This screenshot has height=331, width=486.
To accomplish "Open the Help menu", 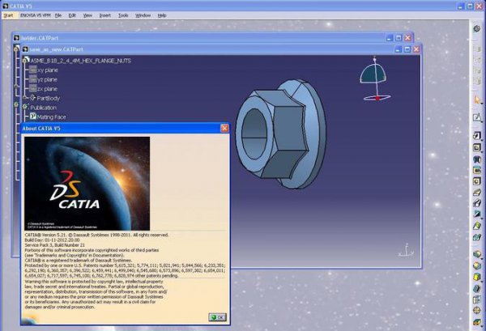I will (x=162, y=15).
